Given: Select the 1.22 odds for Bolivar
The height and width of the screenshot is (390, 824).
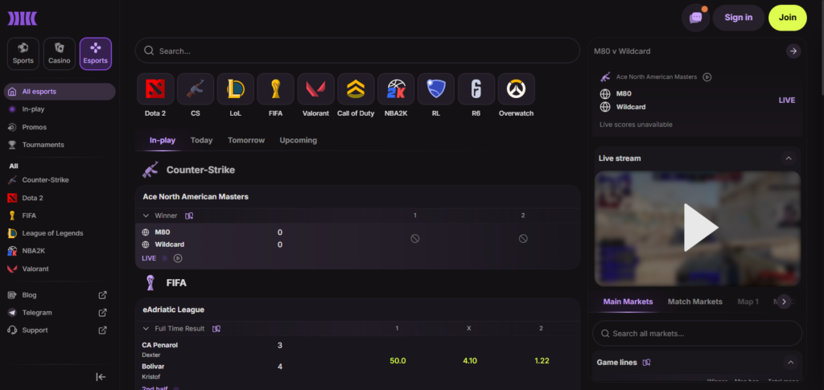Looking at the screenshot, I should pyautogui.click(x=542, y=360).
